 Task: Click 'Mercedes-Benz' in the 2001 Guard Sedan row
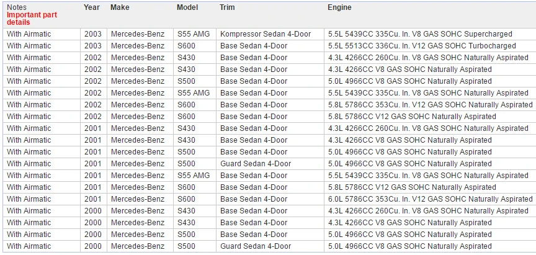(x=138, y=164)
